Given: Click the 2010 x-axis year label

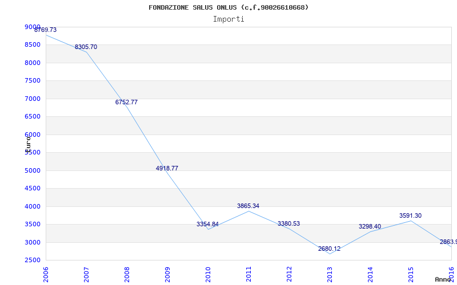Looking at the screenshot, I should 208,274.
